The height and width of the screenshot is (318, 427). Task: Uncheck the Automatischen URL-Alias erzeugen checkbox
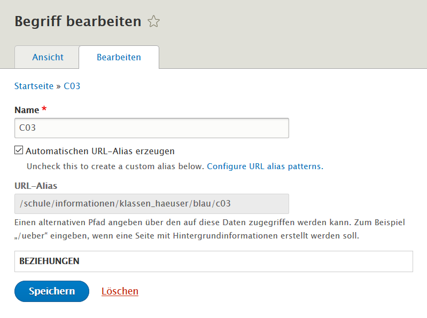pos(19,150)
